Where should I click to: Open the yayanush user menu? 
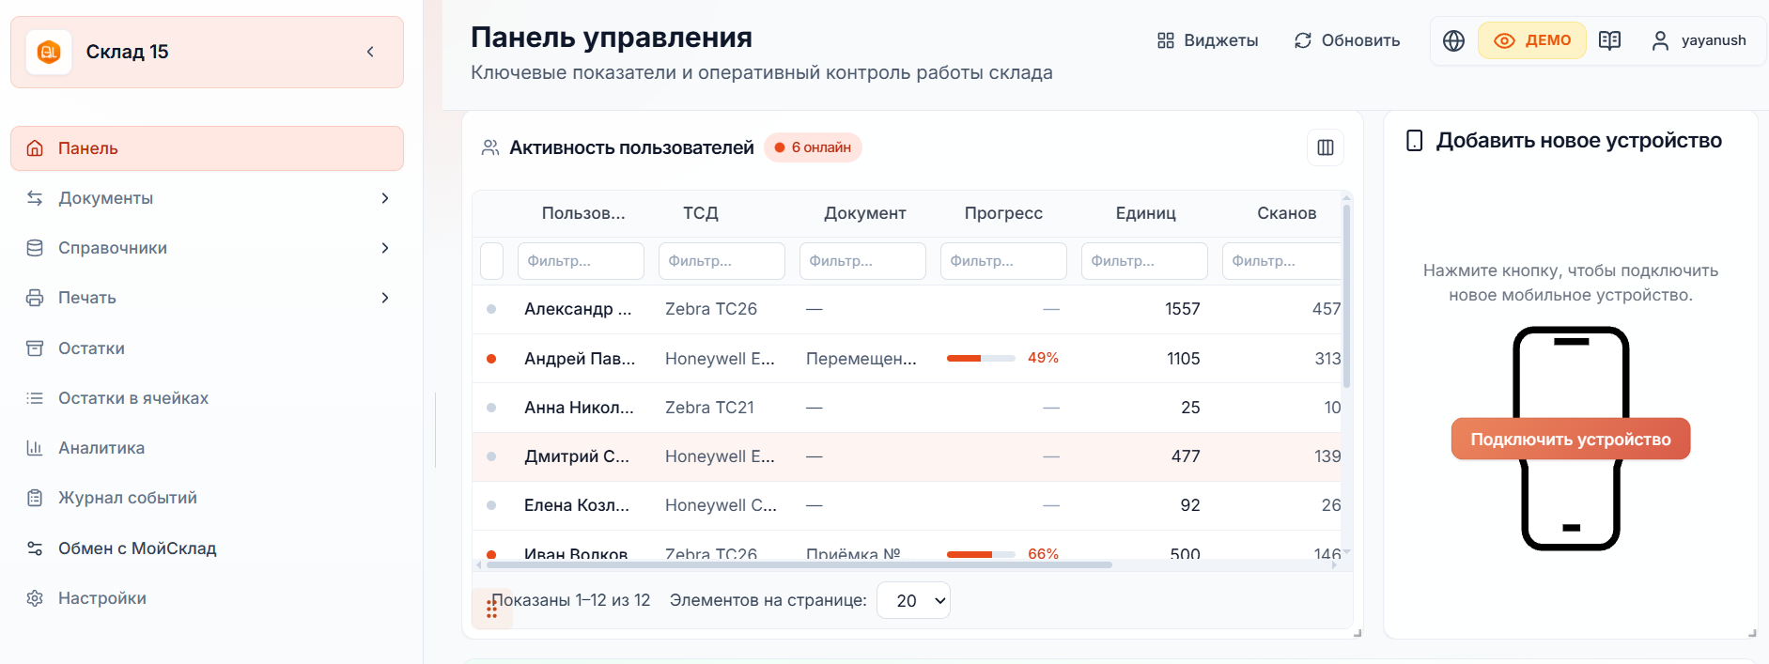(x=1699, y=40)
